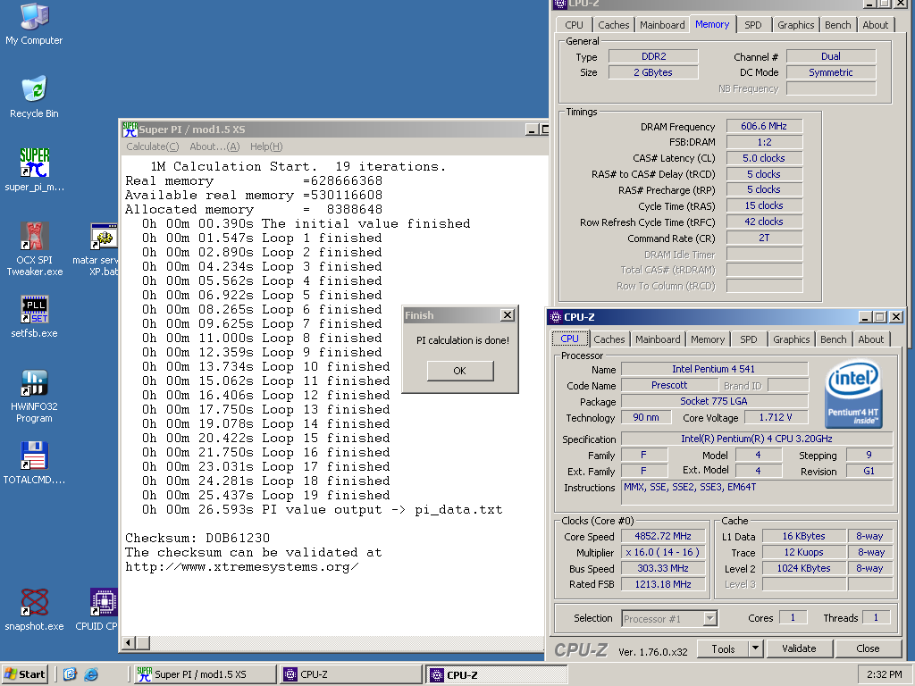Select the super_pi_m... desktop shortcut
915x686 pixels.
click(34, 169)
